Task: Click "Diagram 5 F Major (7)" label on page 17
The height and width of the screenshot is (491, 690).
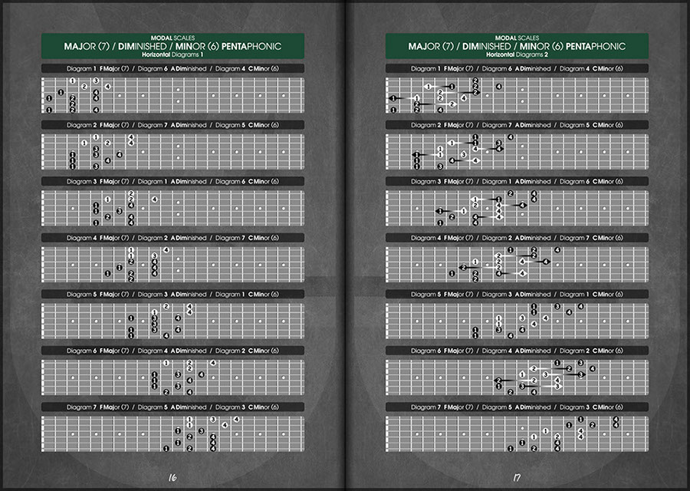Action: (442, 294)
